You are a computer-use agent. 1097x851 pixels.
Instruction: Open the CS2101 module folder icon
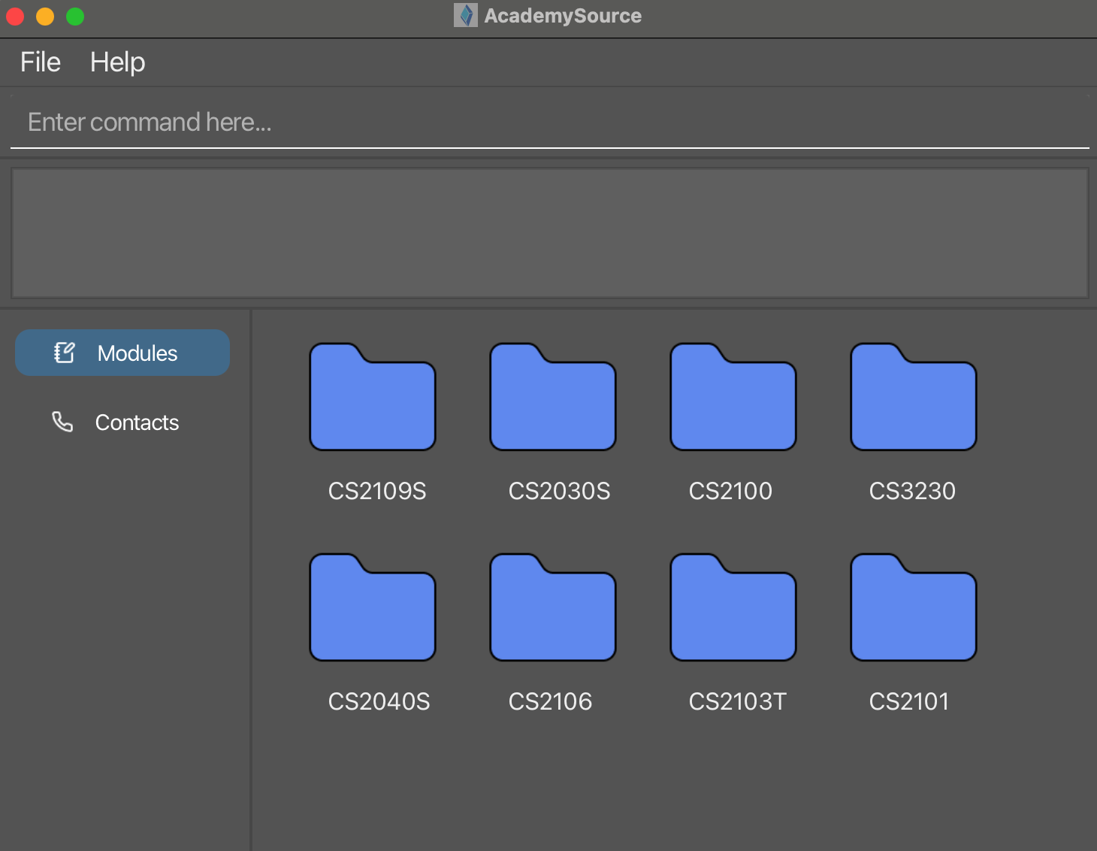click(914, 608)
